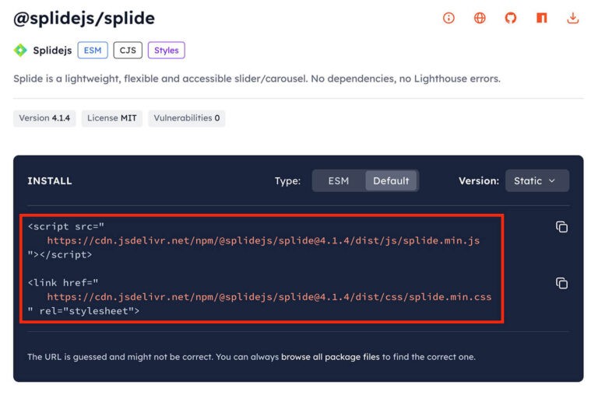Click the Styles badge
Screen dimensions: 598x395
point(166,51)
